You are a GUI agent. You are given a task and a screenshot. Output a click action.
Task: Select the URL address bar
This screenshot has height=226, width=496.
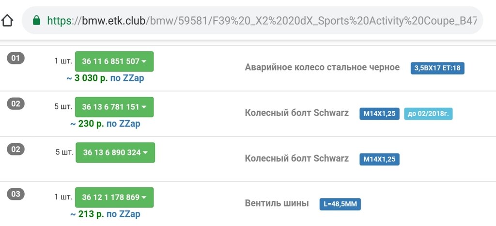[x=252, y=20]
